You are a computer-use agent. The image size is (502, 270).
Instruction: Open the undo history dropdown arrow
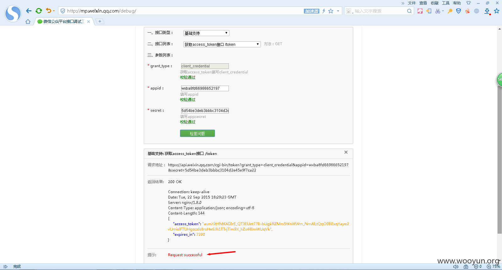(x=54, y=11)
